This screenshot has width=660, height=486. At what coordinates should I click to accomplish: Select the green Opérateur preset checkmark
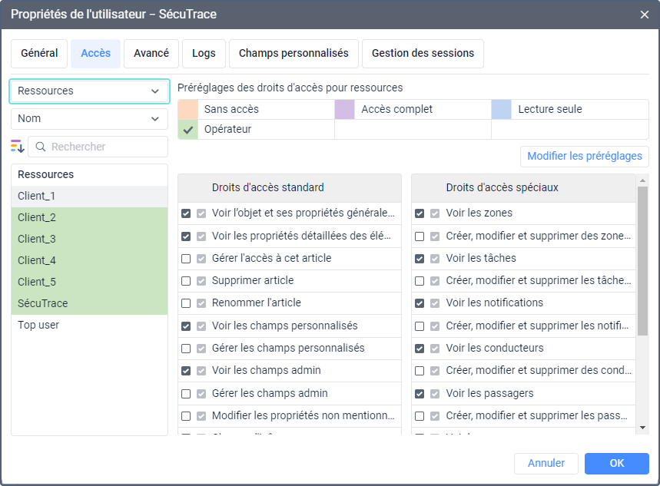[x=188, y=130]
